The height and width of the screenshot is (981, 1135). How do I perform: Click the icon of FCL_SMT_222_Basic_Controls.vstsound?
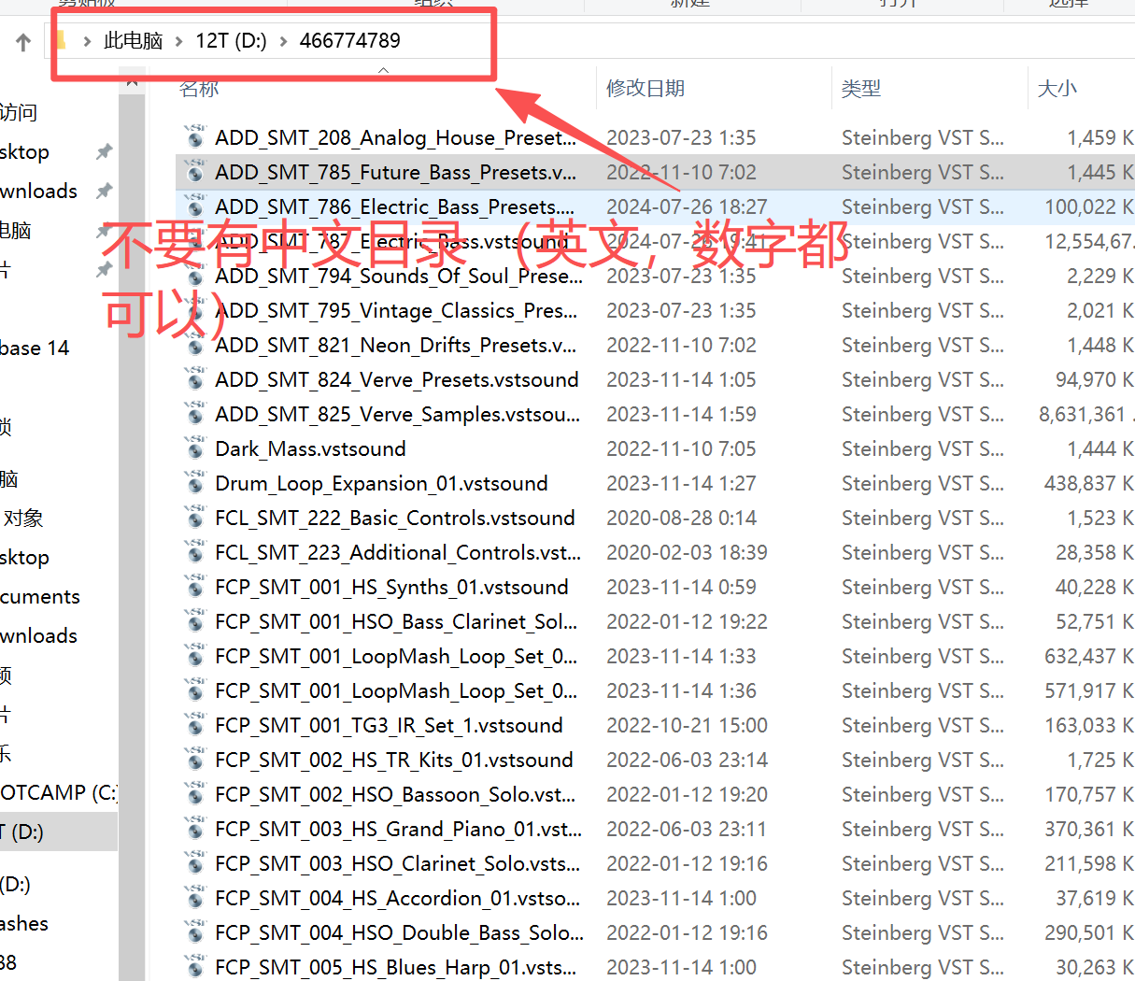point(195,518)
